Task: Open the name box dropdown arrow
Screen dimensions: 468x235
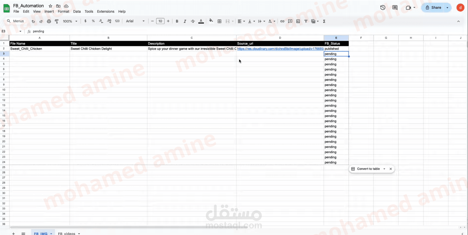Action: click(20, 31)
